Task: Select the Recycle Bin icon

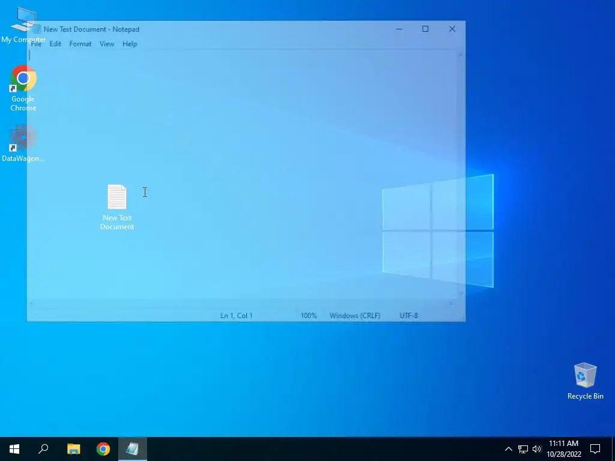Action: click(x=585, y=381)
